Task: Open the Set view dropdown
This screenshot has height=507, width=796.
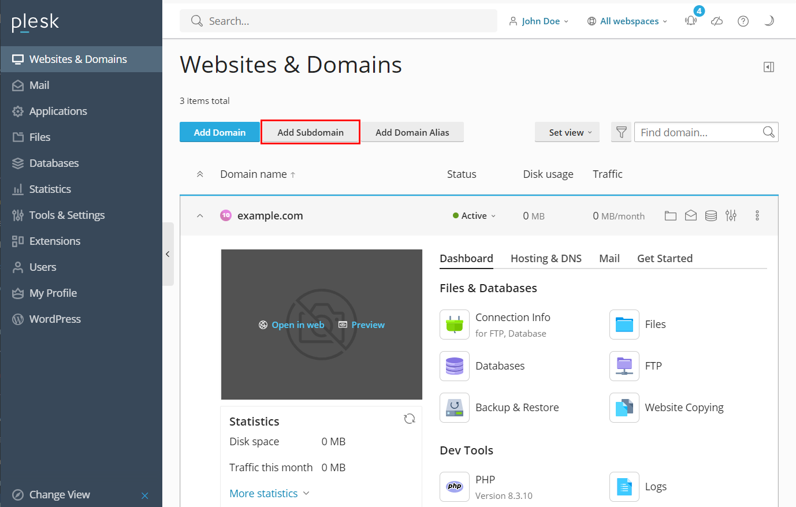Action: 567,132
